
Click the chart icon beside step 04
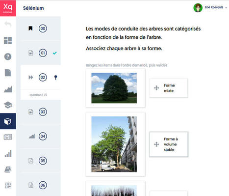pos(32,136)
